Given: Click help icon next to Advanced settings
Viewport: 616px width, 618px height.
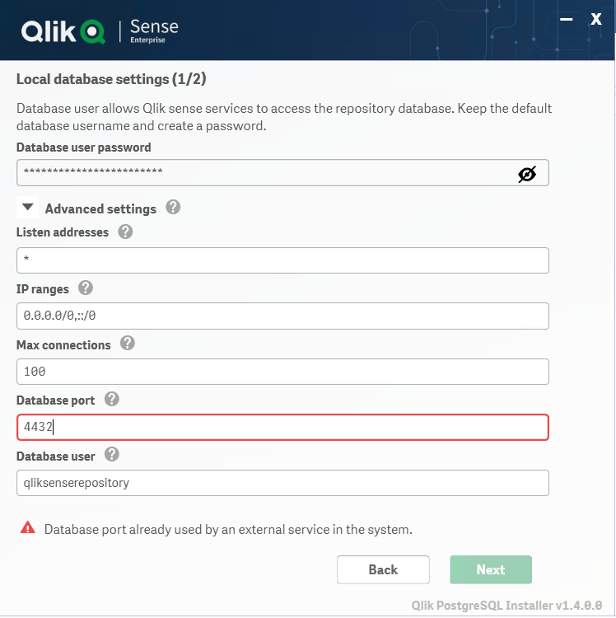Looking at the screenshot, I should pos(173,208).
